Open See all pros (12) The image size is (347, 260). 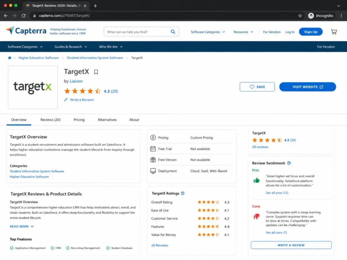277,193
